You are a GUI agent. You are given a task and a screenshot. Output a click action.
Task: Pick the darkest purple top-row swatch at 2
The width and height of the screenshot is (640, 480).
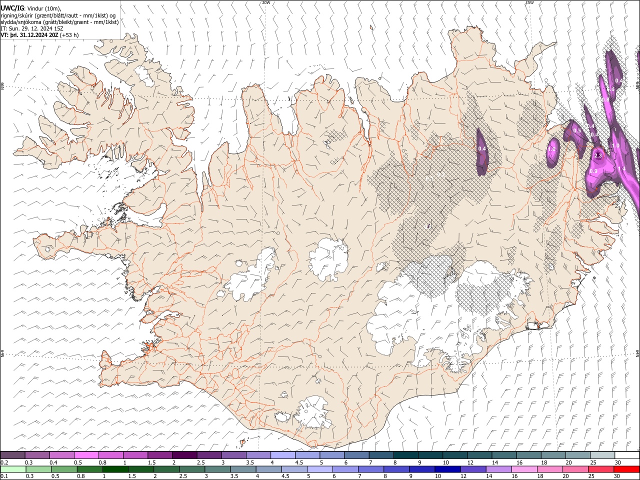pos(184,455)
